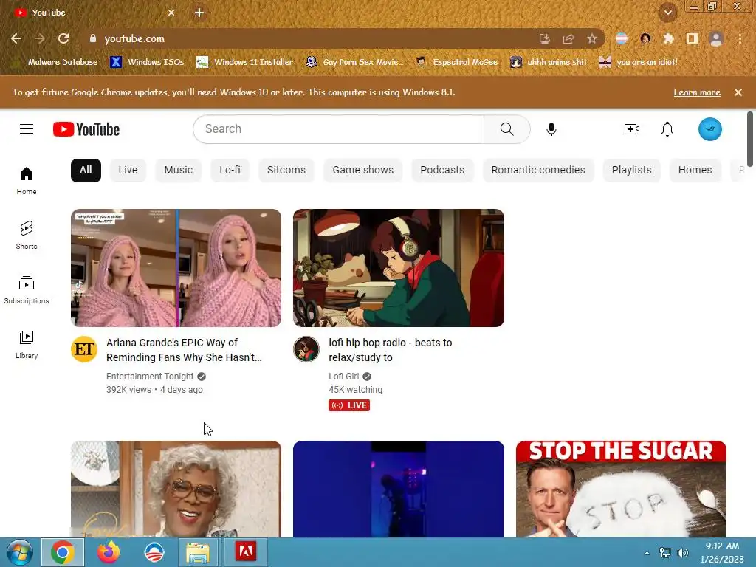
Task: Open the Windows 11 Installer bookmark
Action: pyautogui.click(x=245, y=62)
